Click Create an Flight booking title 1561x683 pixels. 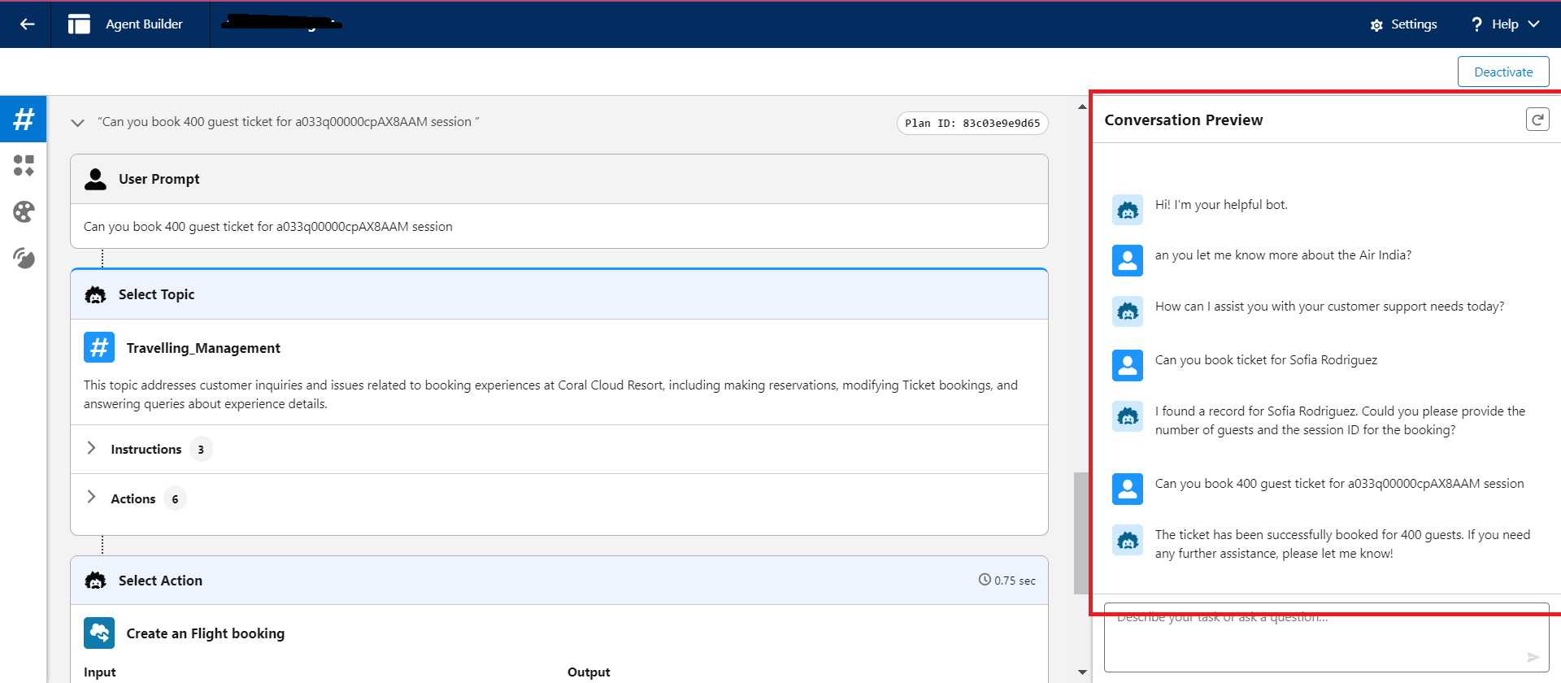click(x=206, y=633)
